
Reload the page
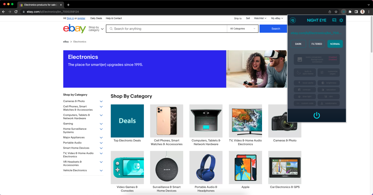[16, 12]
